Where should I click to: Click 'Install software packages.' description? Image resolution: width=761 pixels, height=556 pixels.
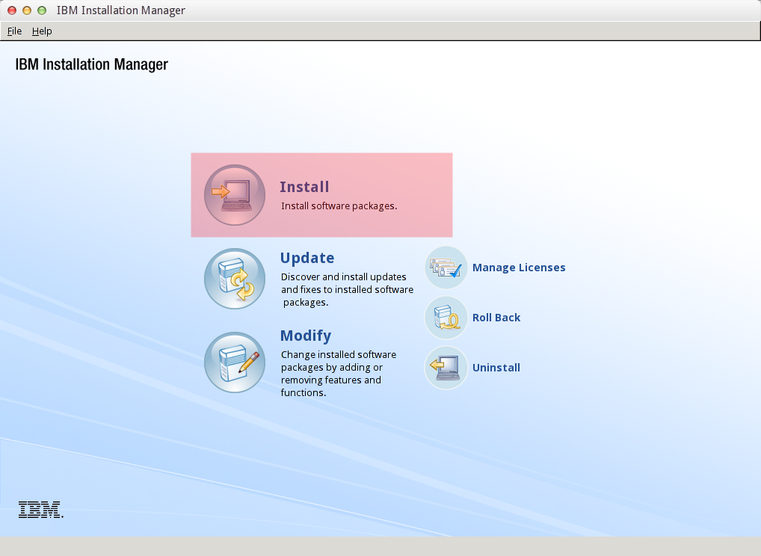tap(339, 206)
